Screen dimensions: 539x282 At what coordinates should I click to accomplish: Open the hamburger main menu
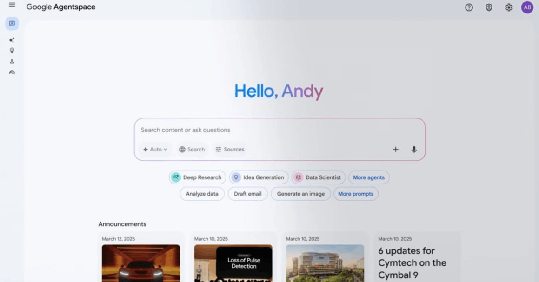click(12, 5)
